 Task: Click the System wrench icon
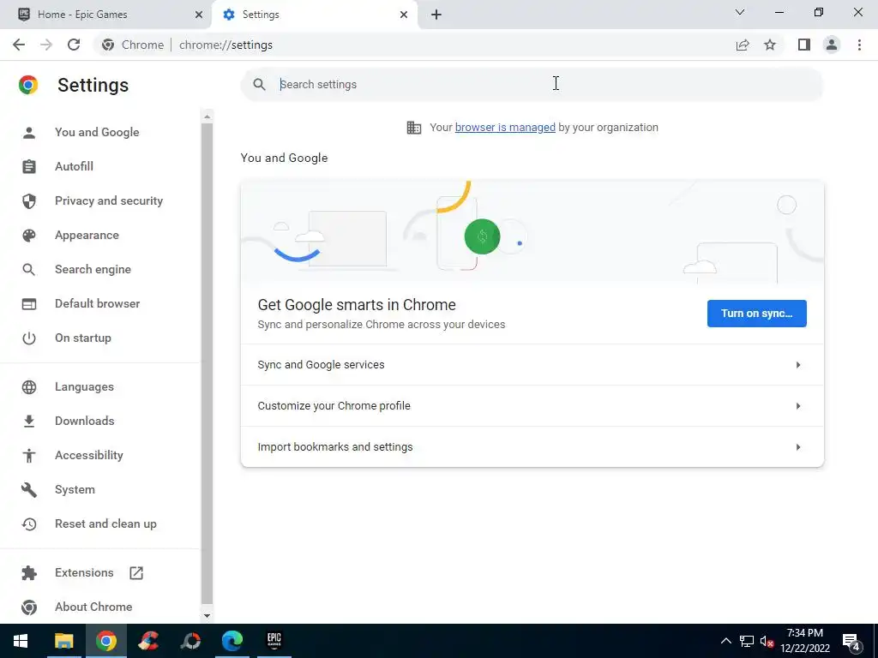[29, 489]
